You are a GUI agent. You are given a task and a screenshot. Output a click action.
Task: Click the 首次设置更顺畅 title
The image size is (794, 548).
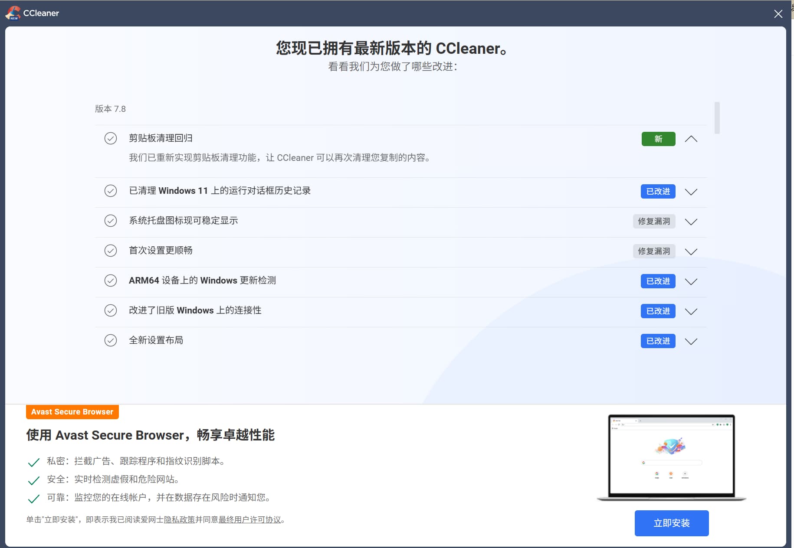pos(161,250)
